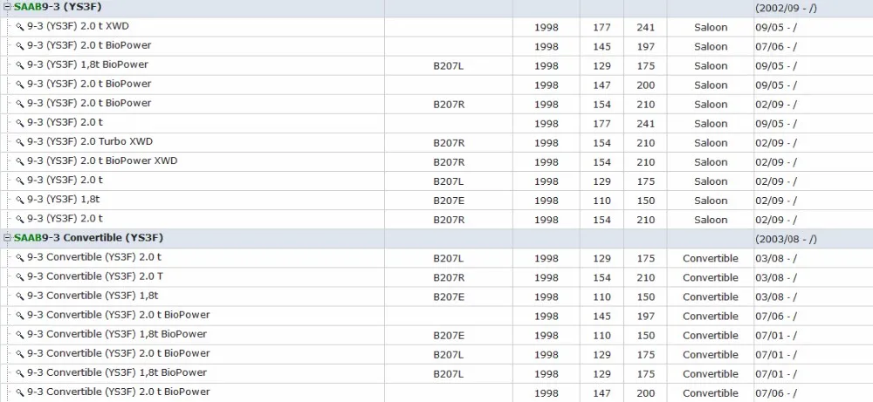Collapse the SAAB 9-3 Convertible (YS3F) group
Viewport: 873px width, 402px height.
click(8, 239)
